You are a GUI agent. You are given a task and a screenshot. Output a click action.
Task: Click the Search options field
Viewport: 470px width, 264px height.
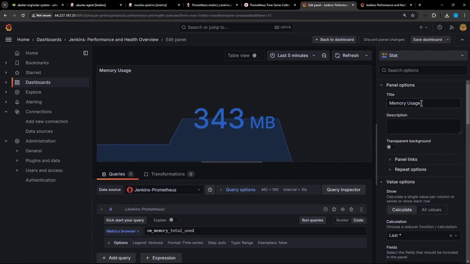423,70
